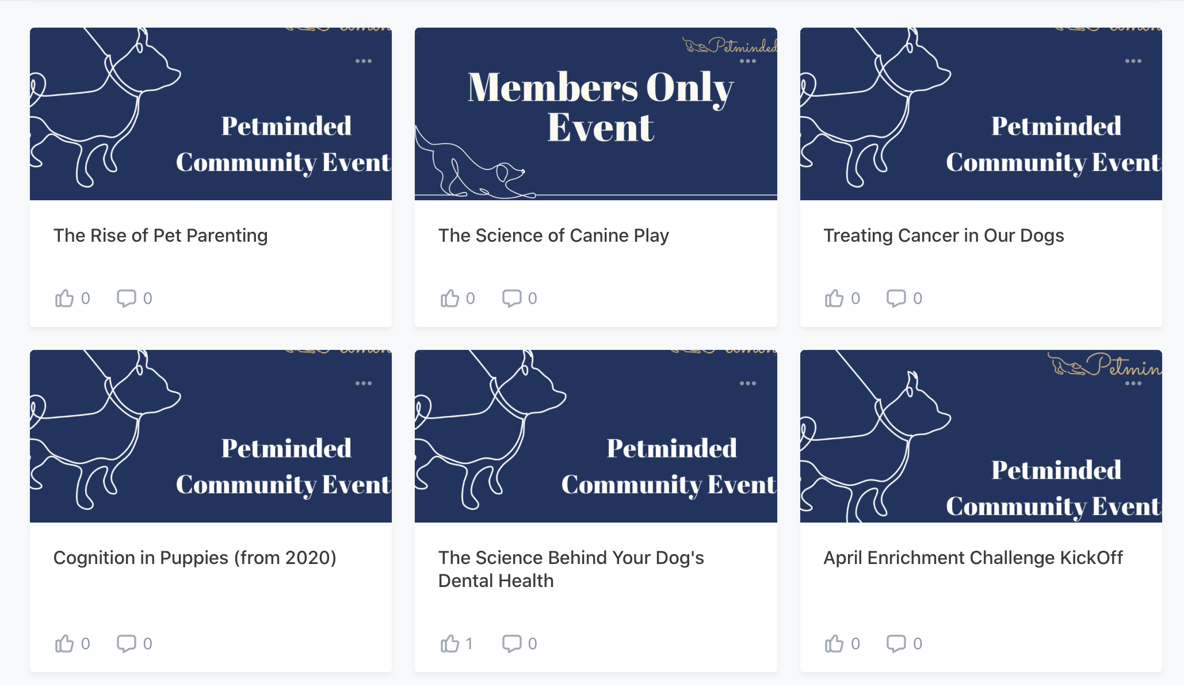Screen dimensions: 1184x686
Task: Open comments on April Enrichment Challenge KickOff
Action: [896, 643]
